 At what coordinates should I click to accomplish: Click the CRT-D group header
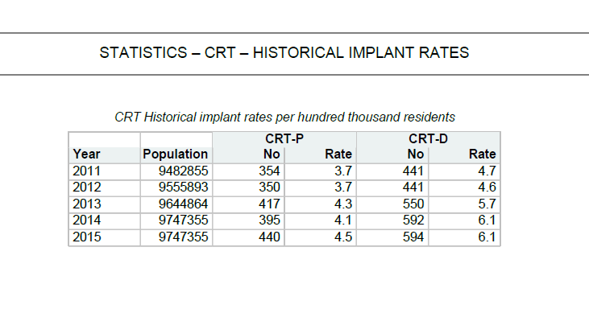tap(428, 138)
